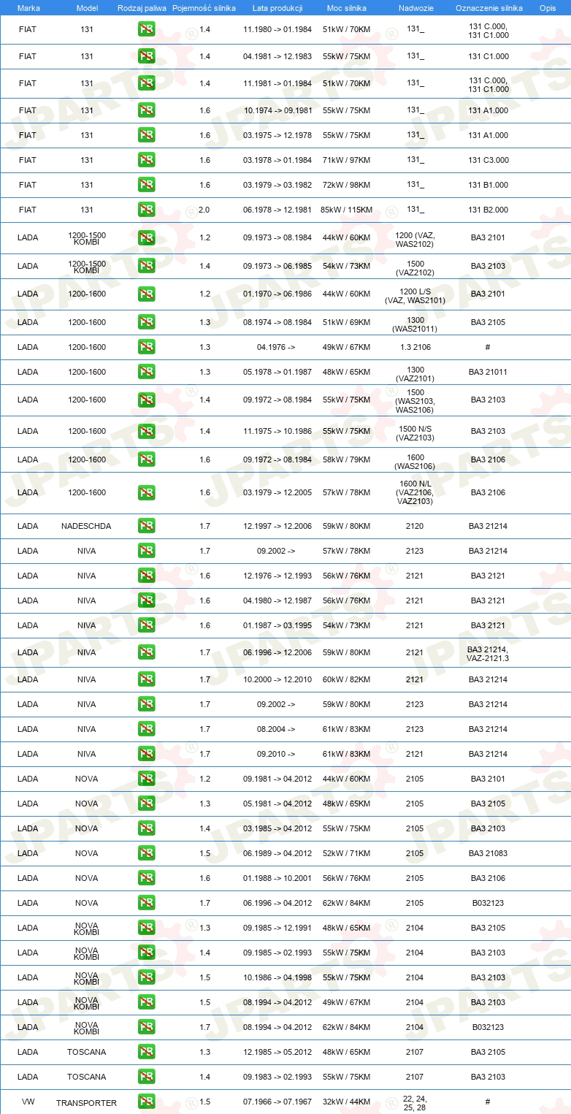Select the engine code 131 B1.000

click(488, 185)
